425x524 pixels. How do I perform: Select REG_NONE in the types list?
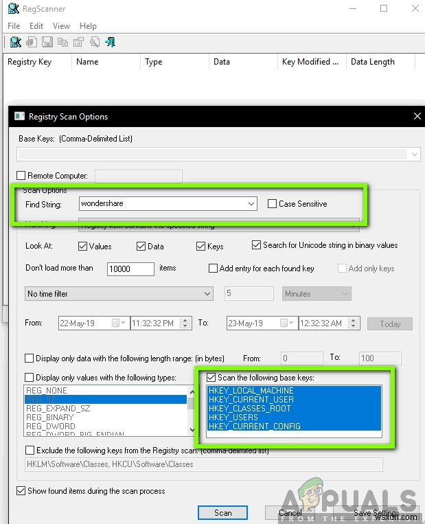click(106, 390)
